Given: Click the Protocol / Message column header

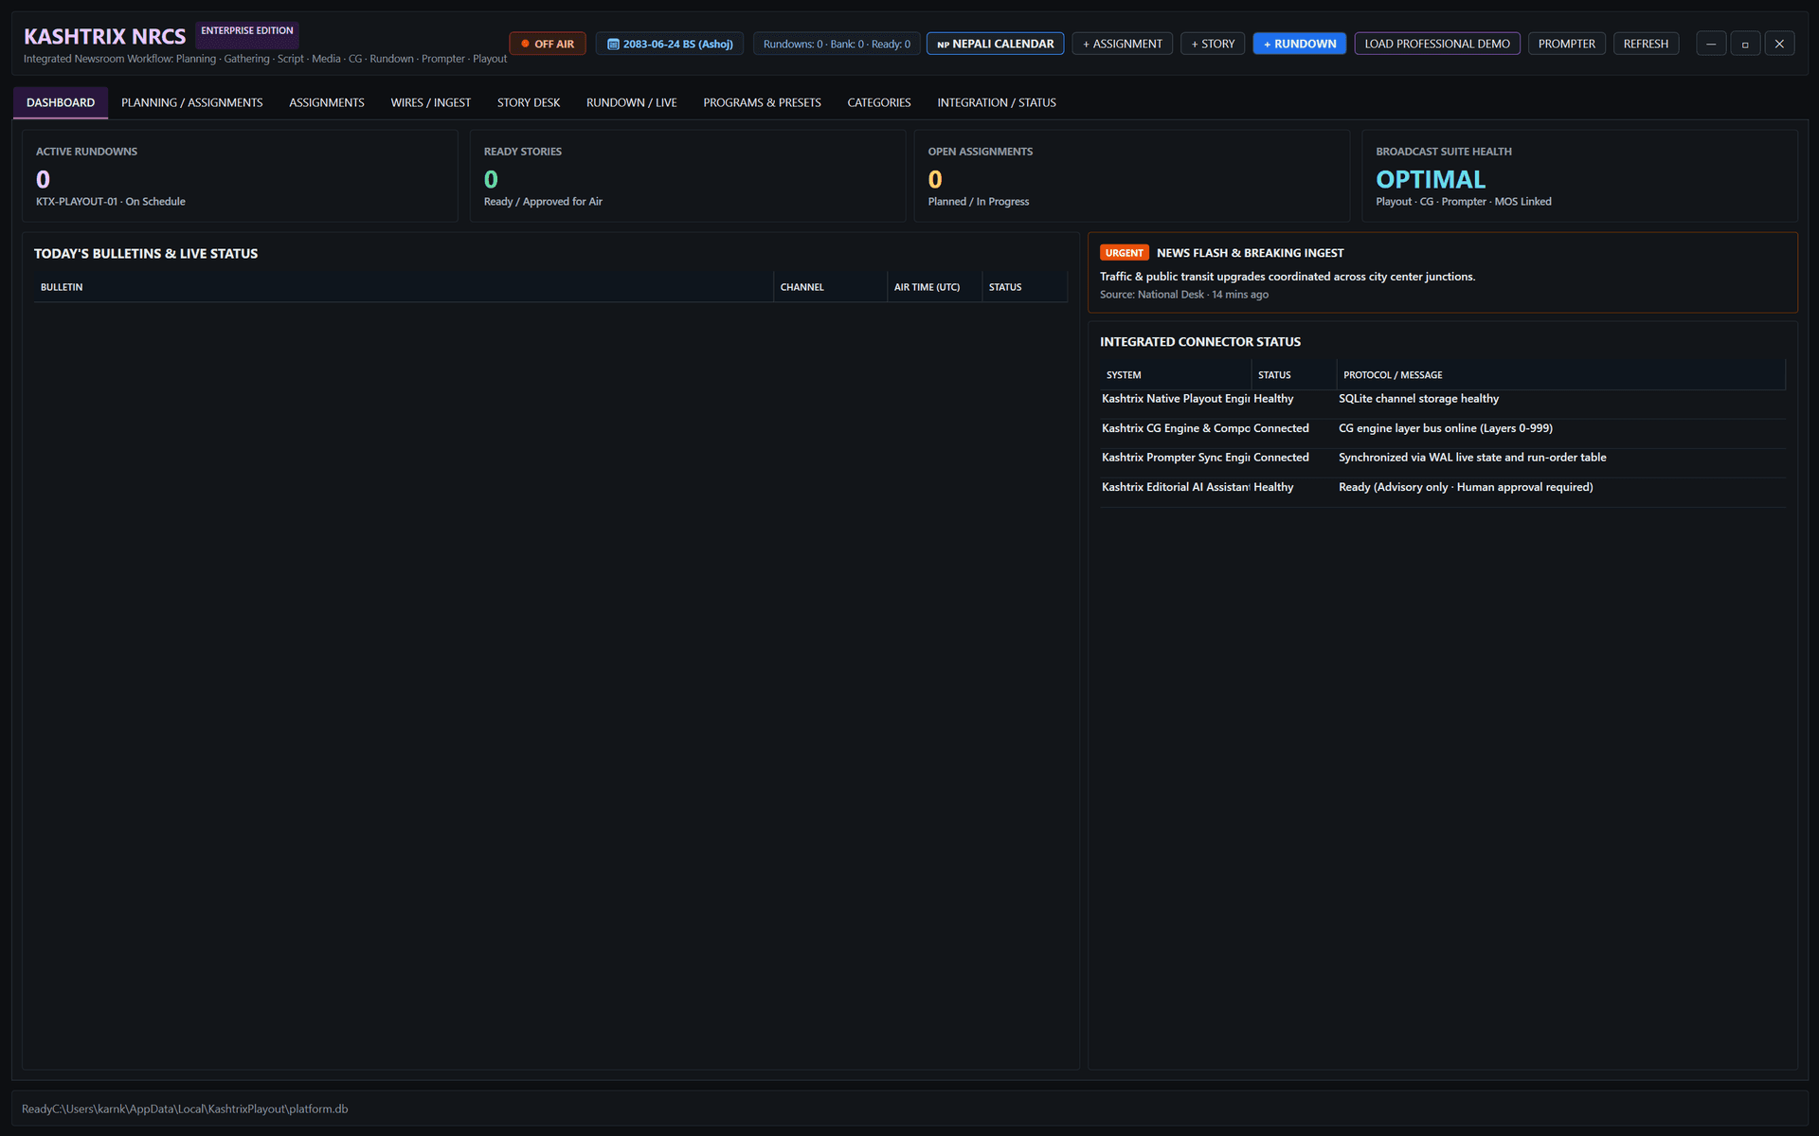Looking at the screenshot, I should click(x=1560, y=375).
